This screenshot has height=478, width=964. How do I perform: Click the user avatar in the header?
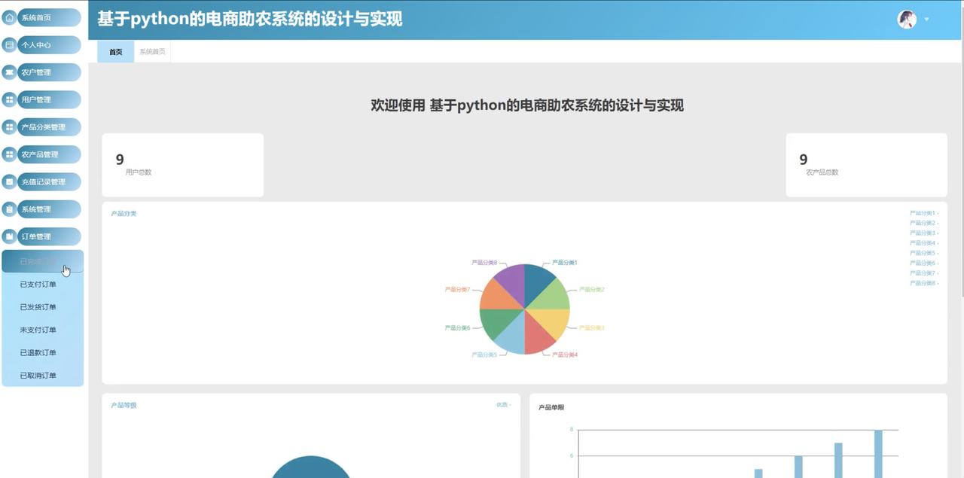pyautogui.click(x=907, y=20)
